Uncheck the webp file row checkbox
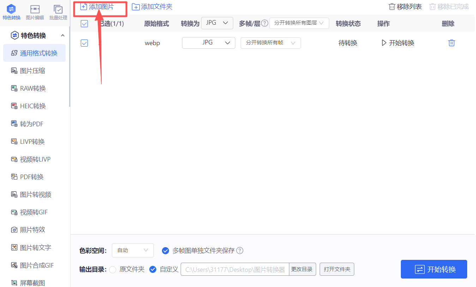 coord(84,43)
